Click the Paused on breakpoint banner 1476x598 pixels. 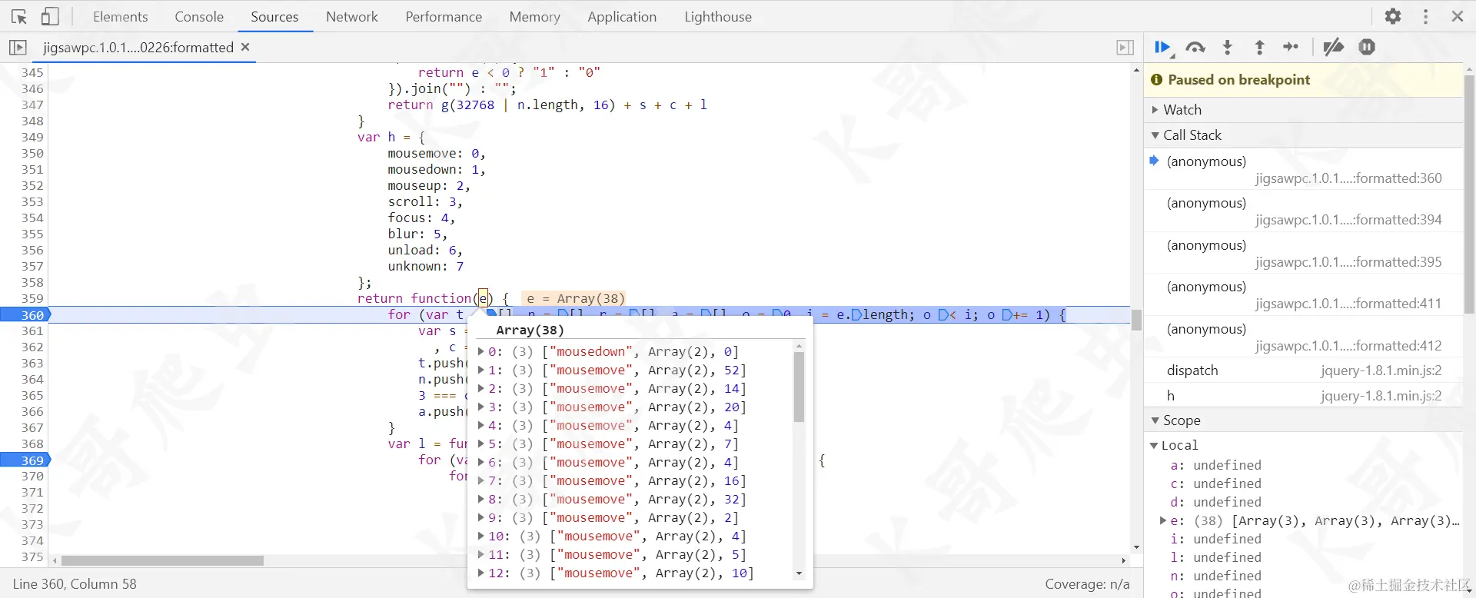click(1304, 80)
